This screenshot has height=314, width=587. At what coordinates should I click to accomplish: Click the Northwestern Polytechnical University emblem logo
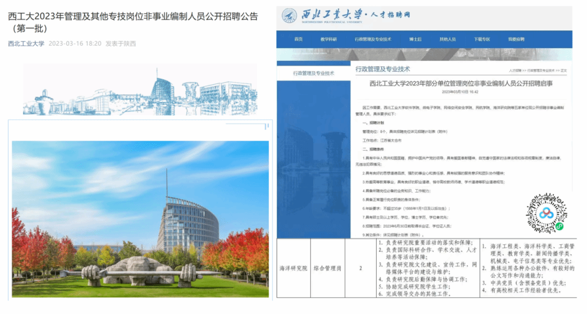point(289,15)
